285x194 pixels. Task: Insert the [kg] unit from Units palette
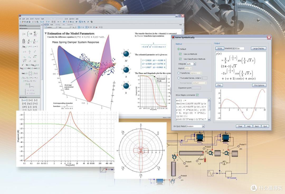(30, 103)
